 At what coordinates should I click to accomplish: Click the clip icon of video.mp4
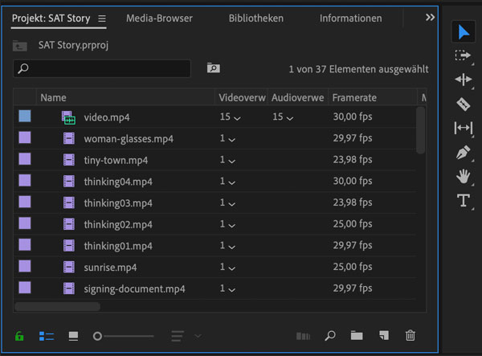pos(68,118)
